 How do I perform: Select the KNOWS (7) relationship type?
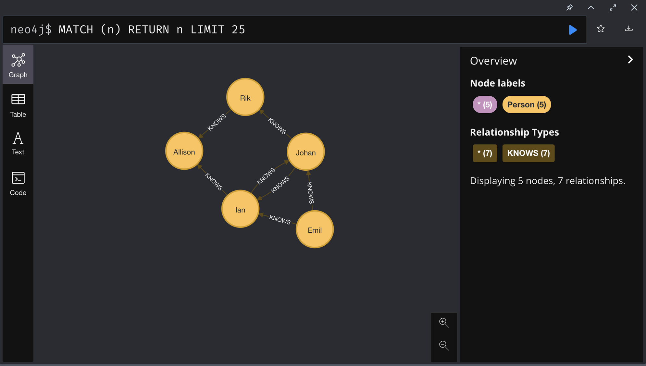click(528, 153)
